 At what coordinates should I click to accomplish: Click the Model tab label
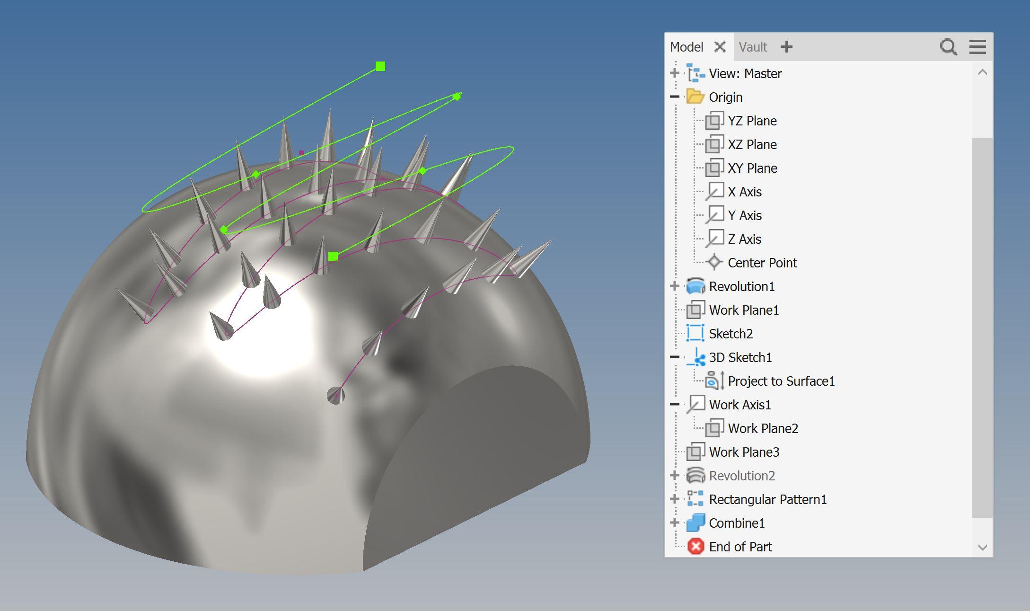pos(687,47)
